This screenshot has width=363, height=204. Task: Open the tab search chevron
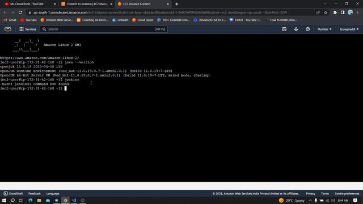click(325, 4)
